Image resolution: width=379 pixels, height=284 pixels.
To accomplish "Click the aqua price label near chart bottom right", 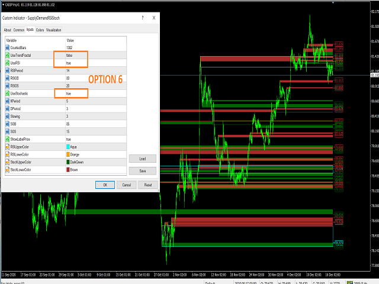I will [339, 243].
